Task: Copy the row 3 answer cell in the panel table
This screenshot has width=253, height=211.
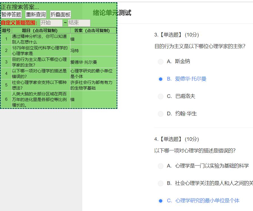Action: [x=93, y=62]
